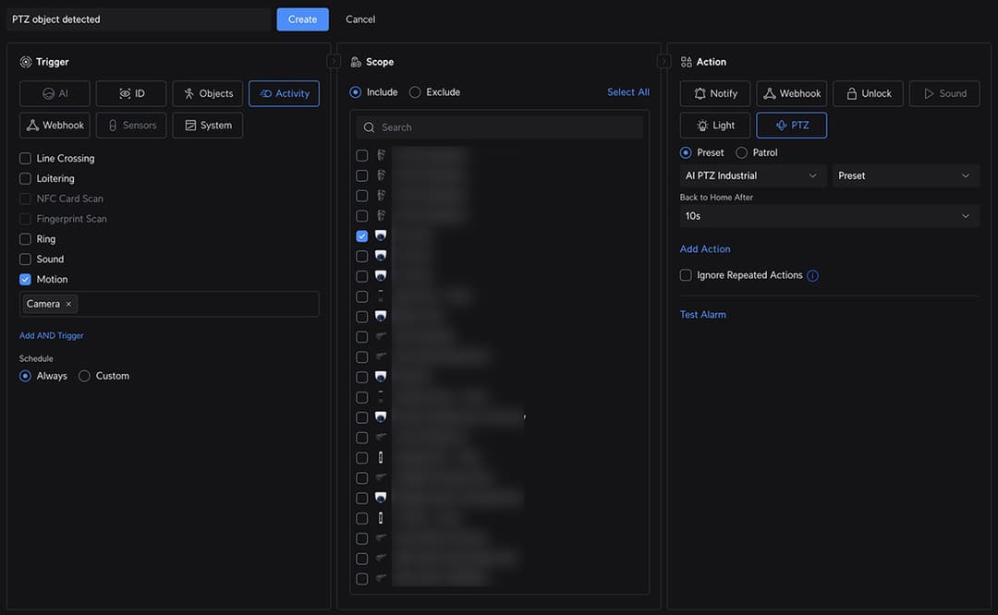The image size is (998, 615).
Task: Click the bell icon on Notify
Action: coord(700,93)
